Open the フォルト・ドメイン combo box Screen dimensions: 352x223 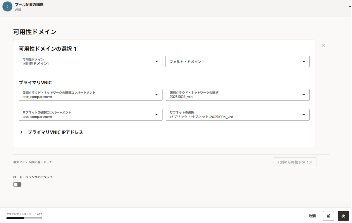[234, 62]
